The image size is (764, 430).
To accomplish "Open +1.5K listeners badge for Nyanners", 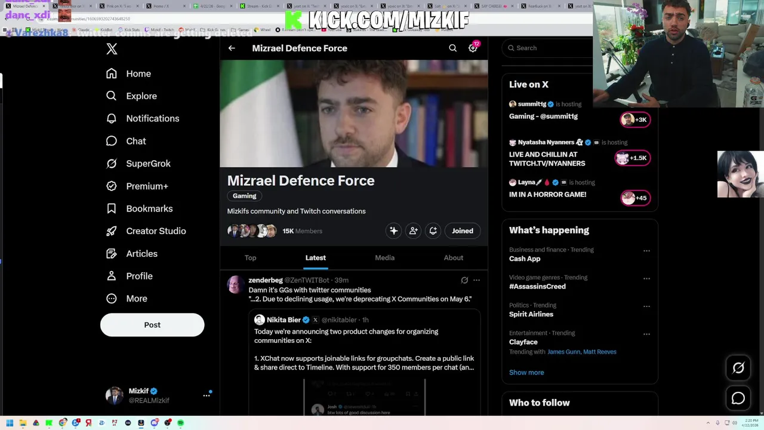I will 633,158.
